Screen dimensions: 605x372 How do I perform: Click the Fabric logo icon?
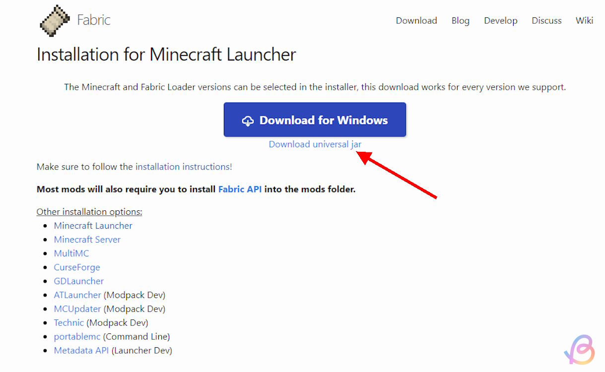(x=55, y=21)
